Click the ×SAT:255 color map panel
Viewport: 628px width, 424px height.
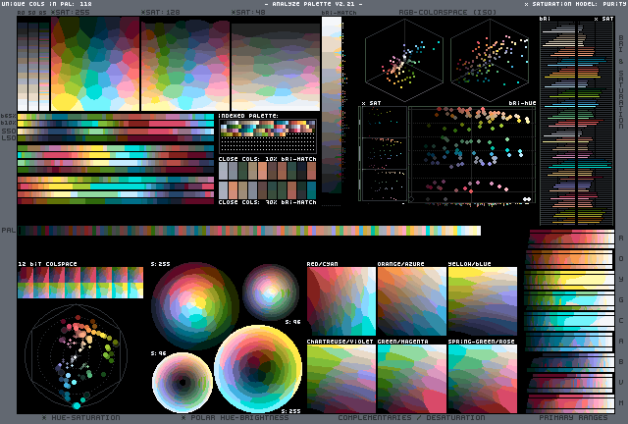point(95,64)
